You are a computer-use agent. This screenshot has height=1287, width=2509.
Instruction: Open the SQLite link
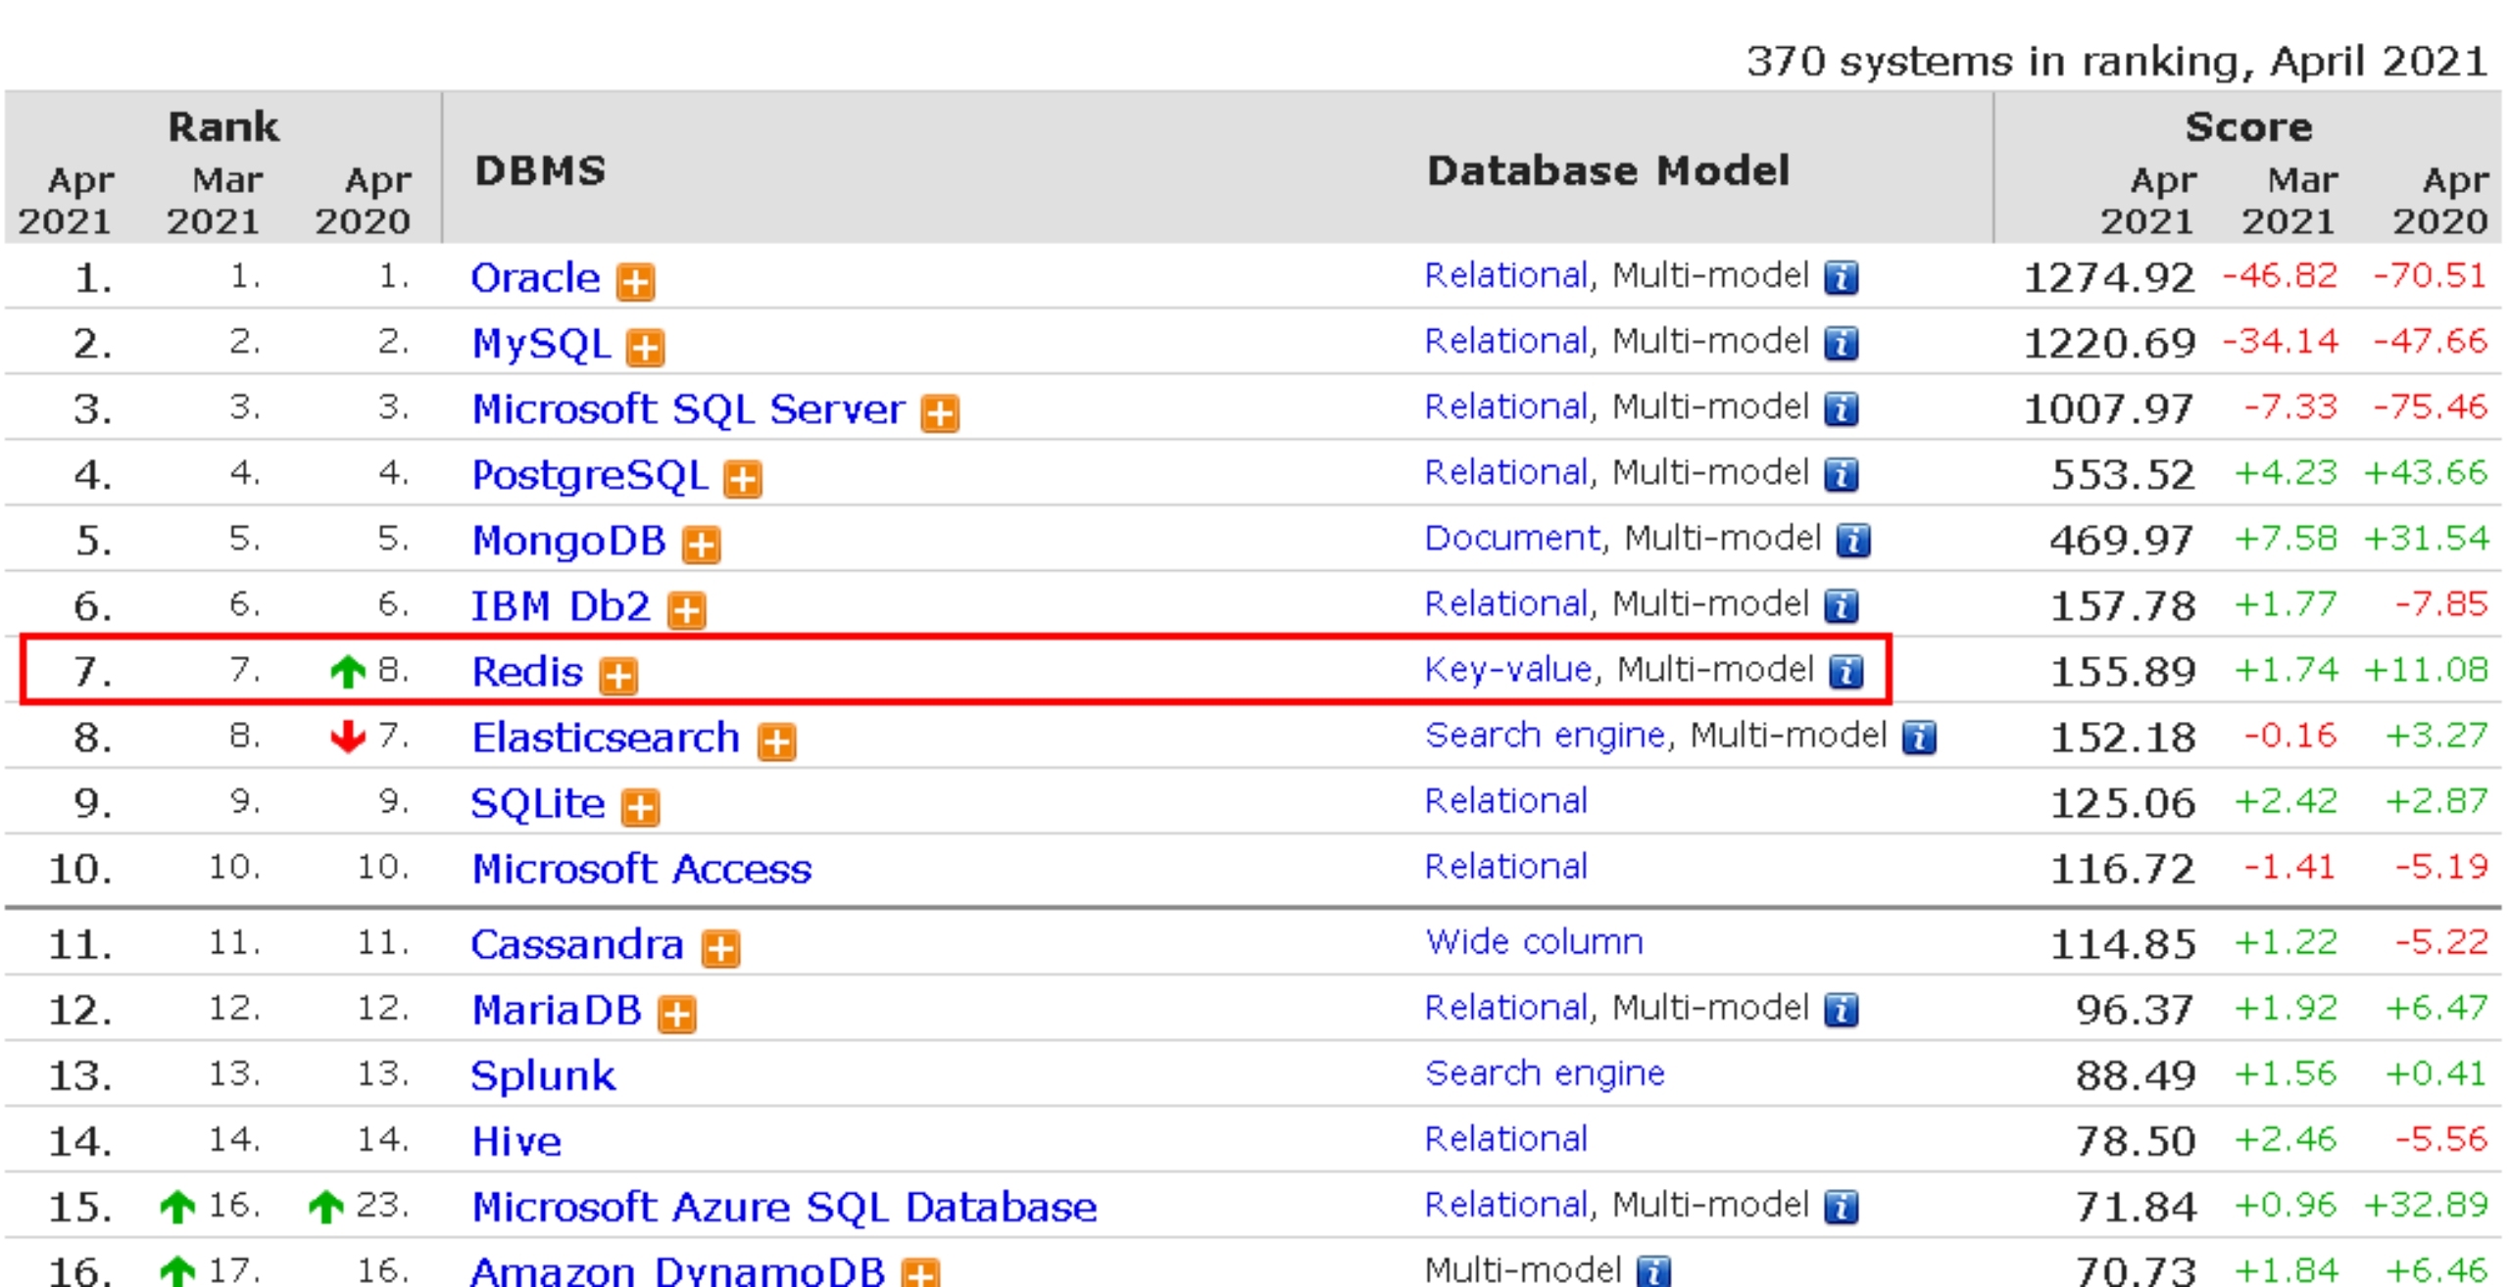pos(538,804)
